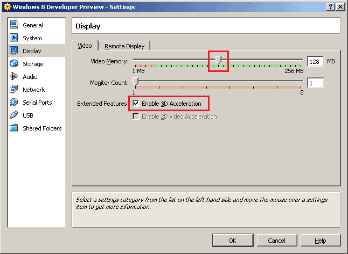Screen dimensions: 348x254
Task: Disable the Enable 3D Acceleration checkbox
Action: click(136, 103)
